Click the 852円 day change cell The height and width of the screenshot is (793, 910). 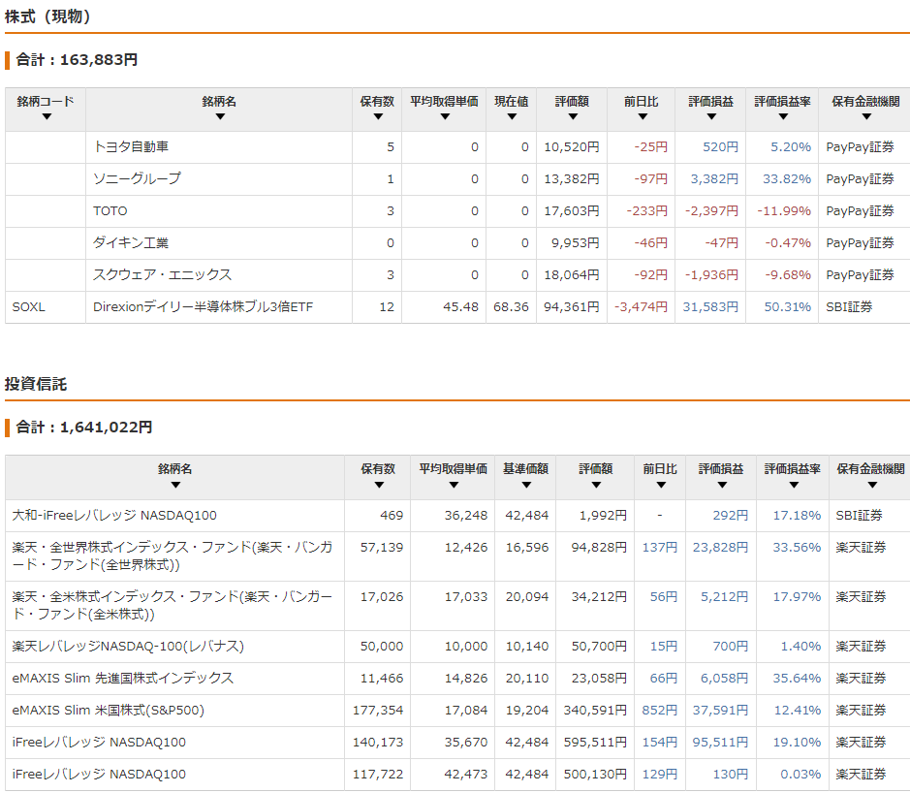(659, 710)
